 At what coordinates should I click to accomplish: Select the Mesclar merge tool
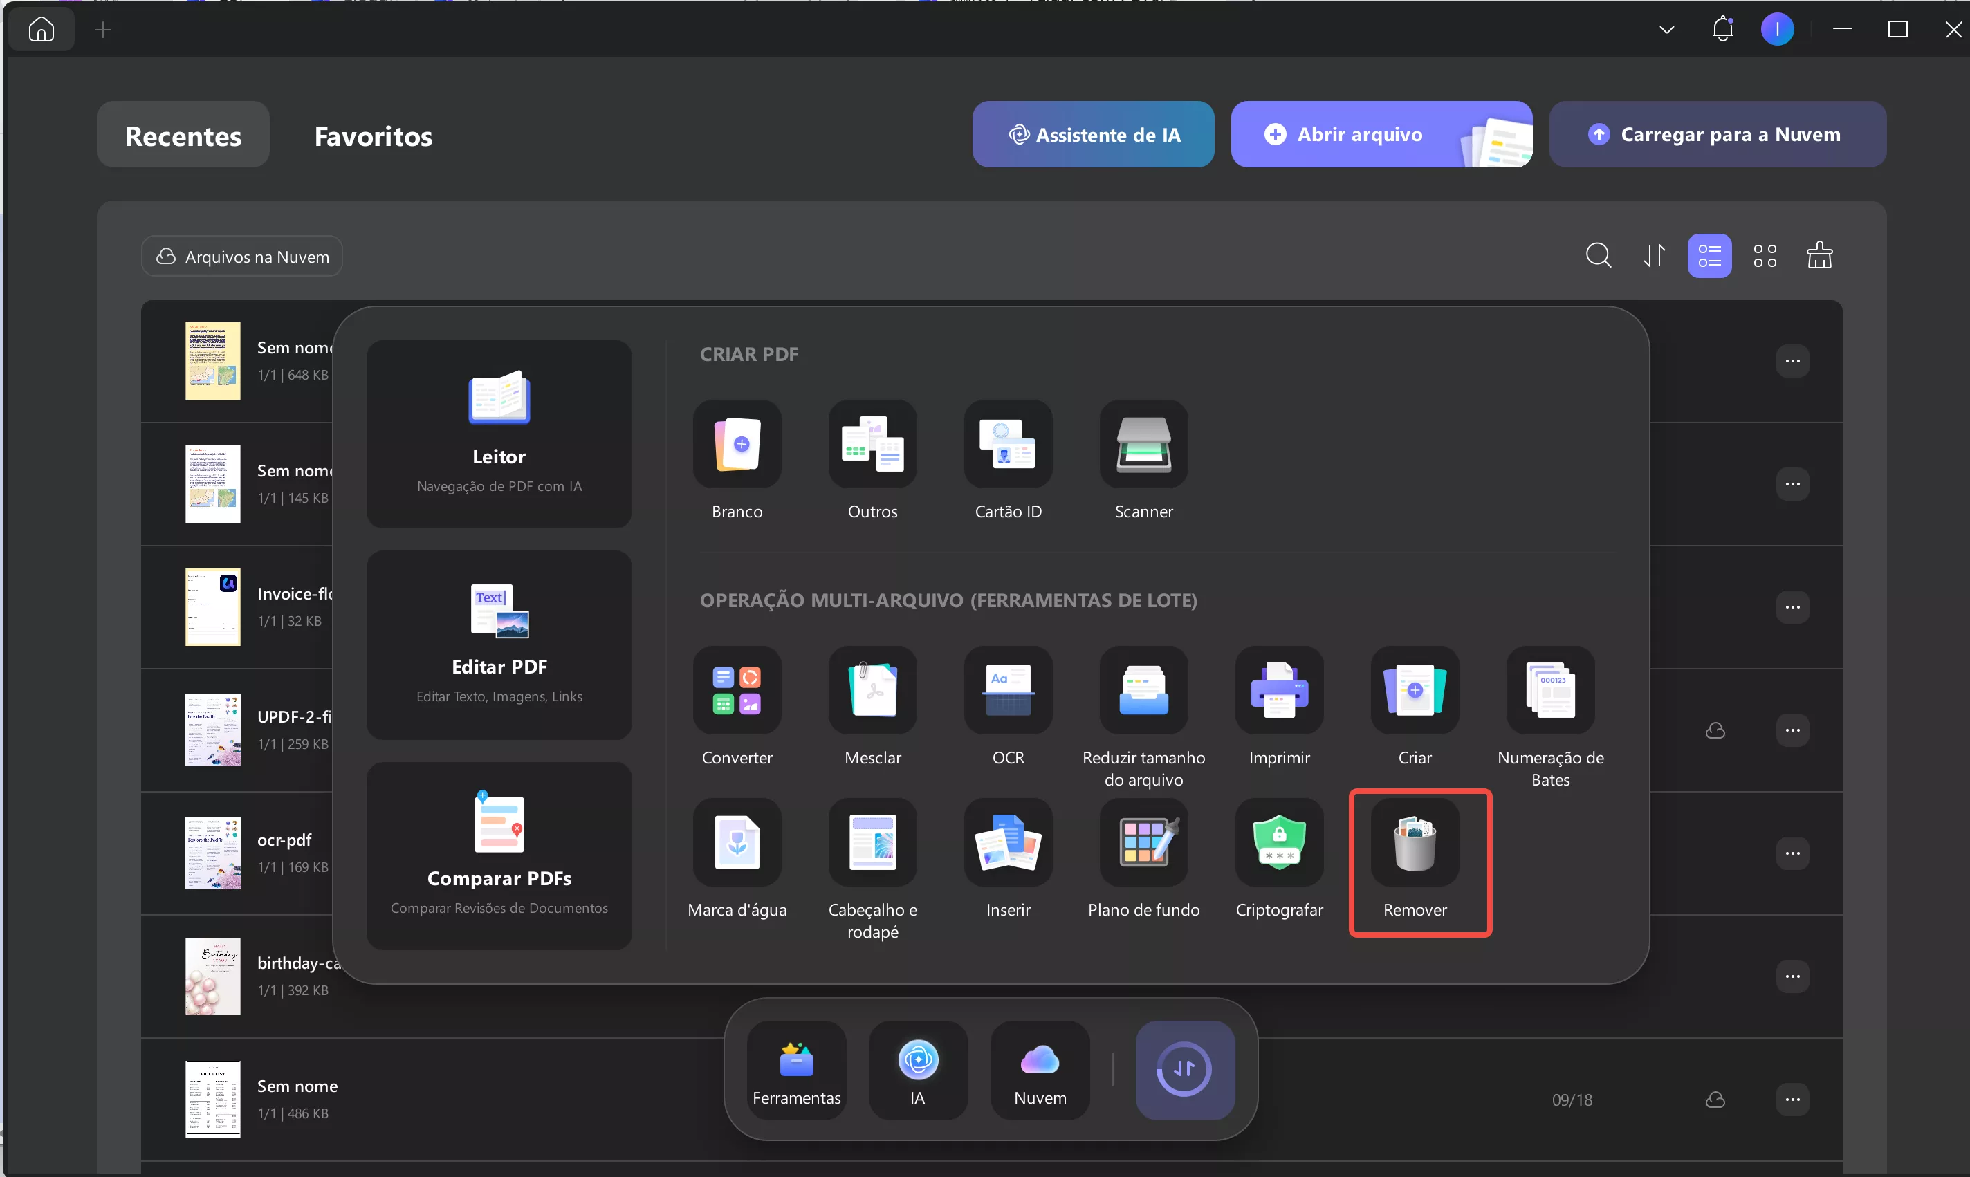coord(872,690)
